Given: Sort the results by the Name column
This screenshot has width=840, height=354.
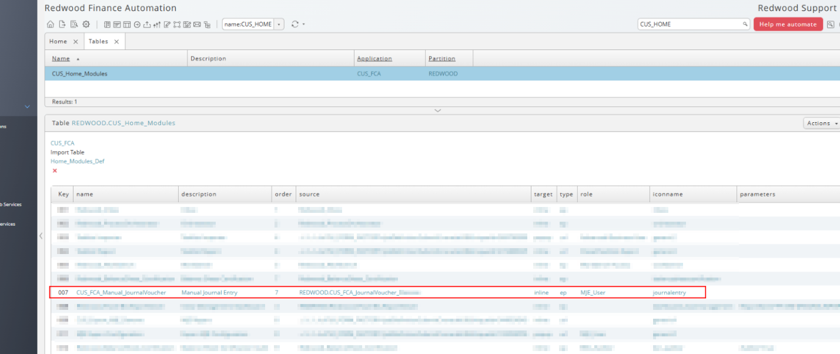Looking at the screenshot, I should (61, 59).
